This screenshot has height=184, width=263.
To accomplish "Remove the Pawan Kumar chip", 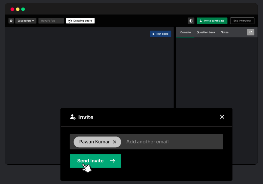I will click(115, 142).
